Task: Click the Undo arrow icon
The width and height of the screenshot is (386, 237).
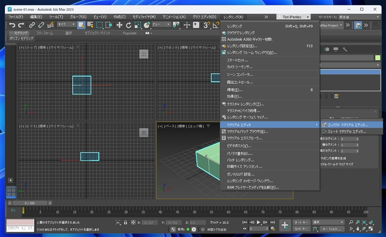Action: pyautogui.click(x=12, y=25)
